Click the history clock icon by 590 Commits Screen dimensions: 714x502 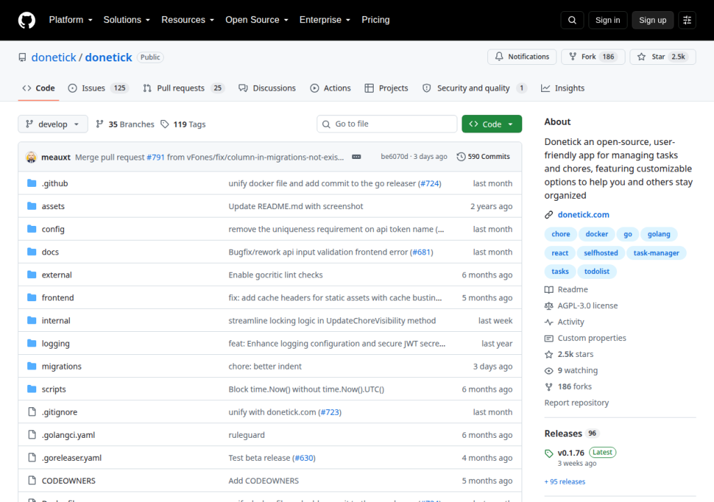pos(461,157)
